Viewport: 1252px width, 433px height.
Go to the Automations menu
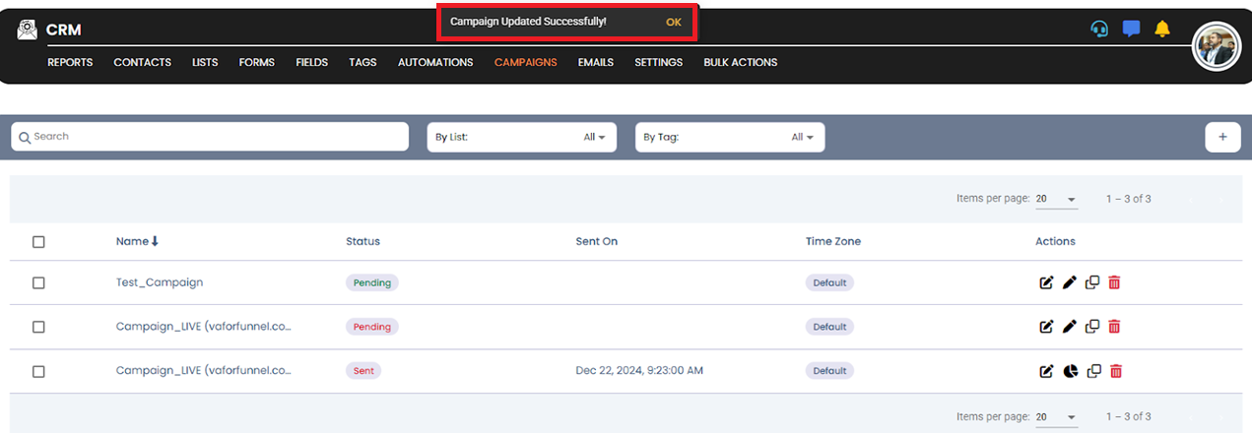coord(435,62)
